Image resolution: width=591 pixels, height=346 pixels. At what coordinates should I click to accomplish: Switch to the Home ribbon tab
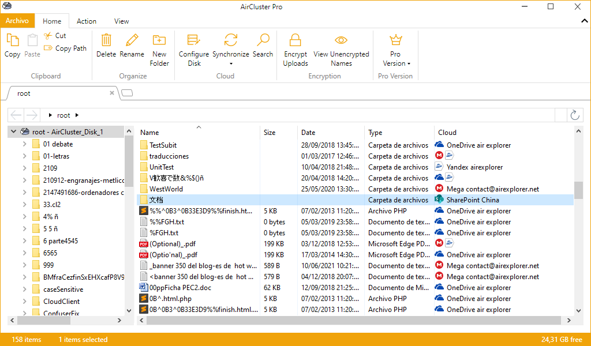pyautogui.click(x=52, y=21)
